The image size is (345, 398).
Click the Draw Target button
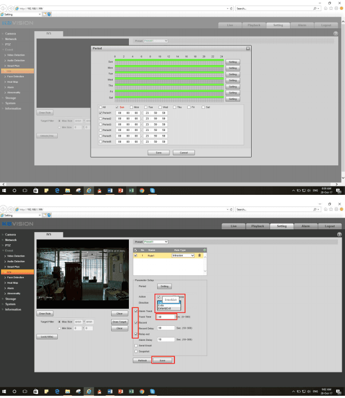[x=120, y=322]
